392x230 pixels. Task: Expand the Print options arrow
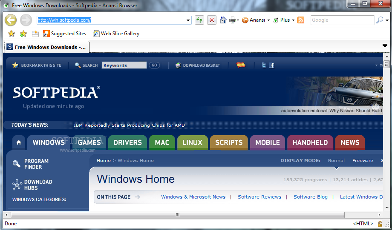(x=238, y=20)
